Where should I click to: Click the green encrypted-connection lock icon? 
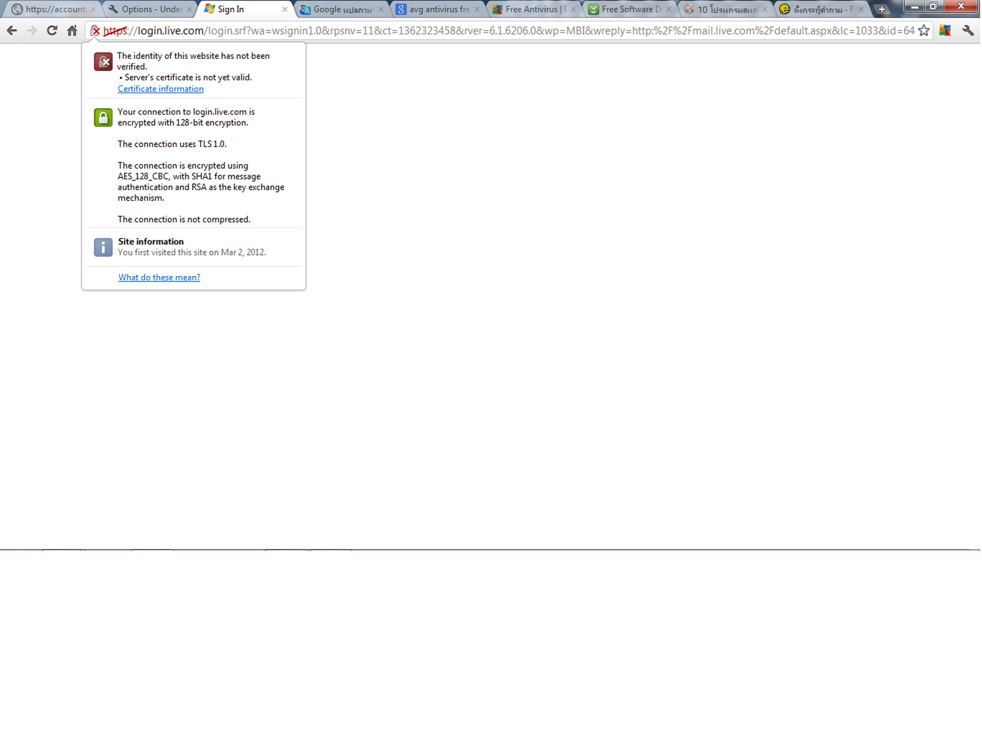pyautogui.click(x=103, y=117)
